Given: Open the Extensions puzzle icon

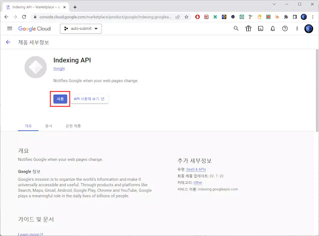Looking at the screenshot, I should (286, 17).
